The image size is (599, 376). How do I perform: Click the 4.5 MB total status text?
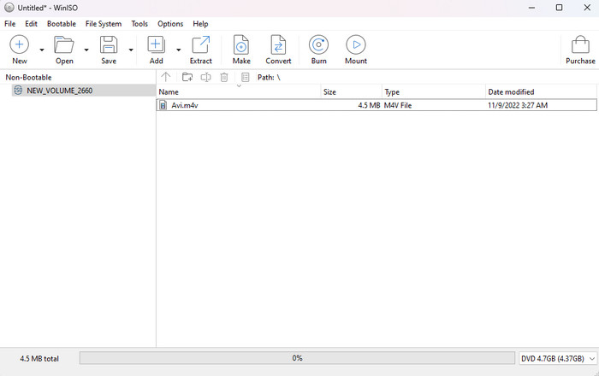(x=39, y=358)
